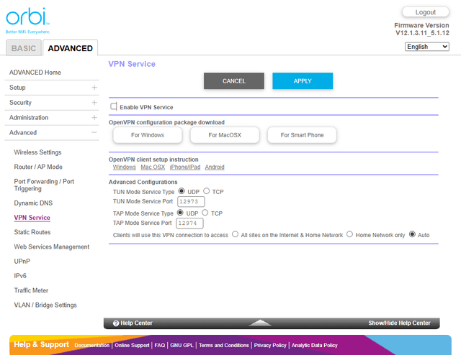Open VPN Service sidebar item
The height and width of the screenshot is (355, 461).
[x=32, y=218]
